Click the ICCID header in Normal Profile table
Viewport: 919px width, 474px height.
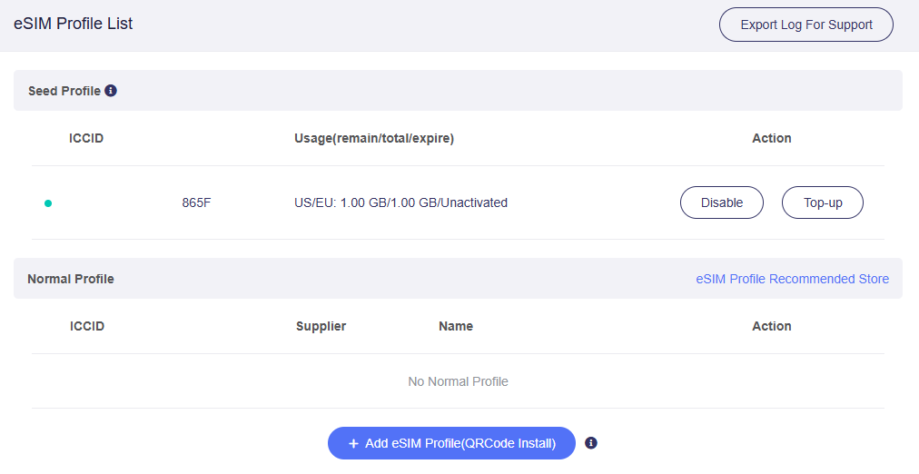coord(87,326)
